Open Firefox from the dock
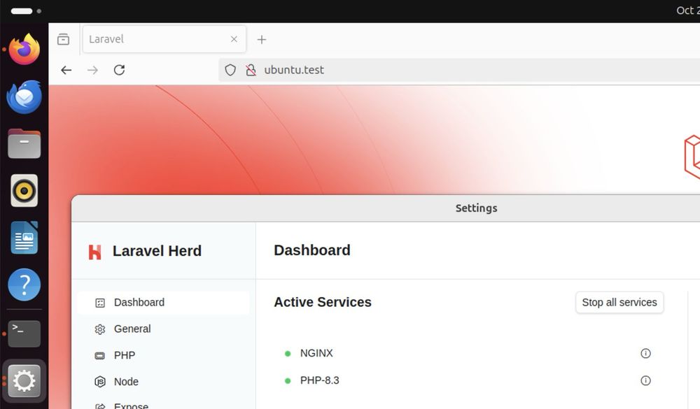This screenshot has height=409, width=700. click(24, 49)
